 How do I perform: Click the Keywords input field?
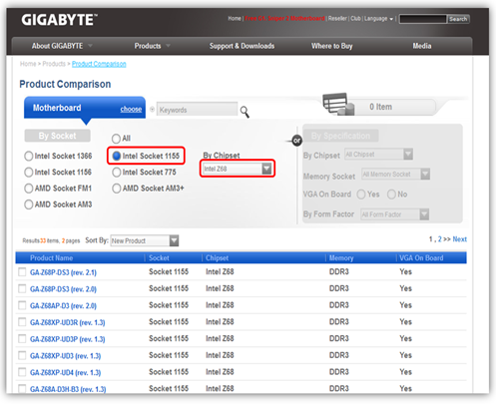(x=197, y=110)
